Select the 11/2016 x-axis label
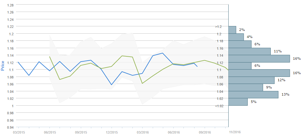 point(235,131)
